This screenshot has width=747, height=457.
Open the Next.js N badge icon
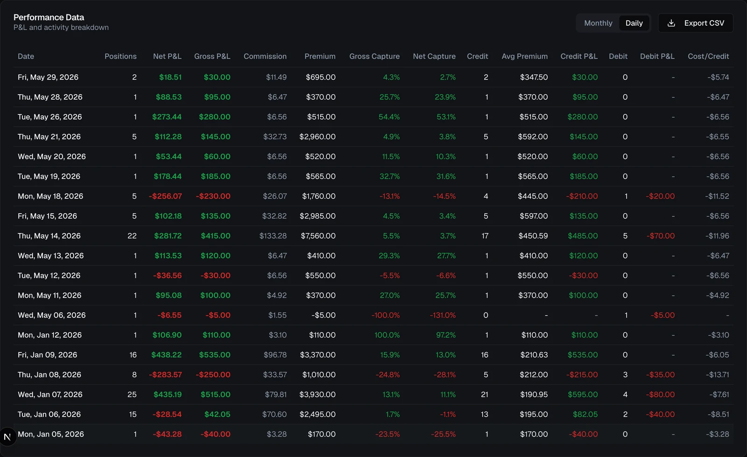pyautogui.click(x=7, y=437)
